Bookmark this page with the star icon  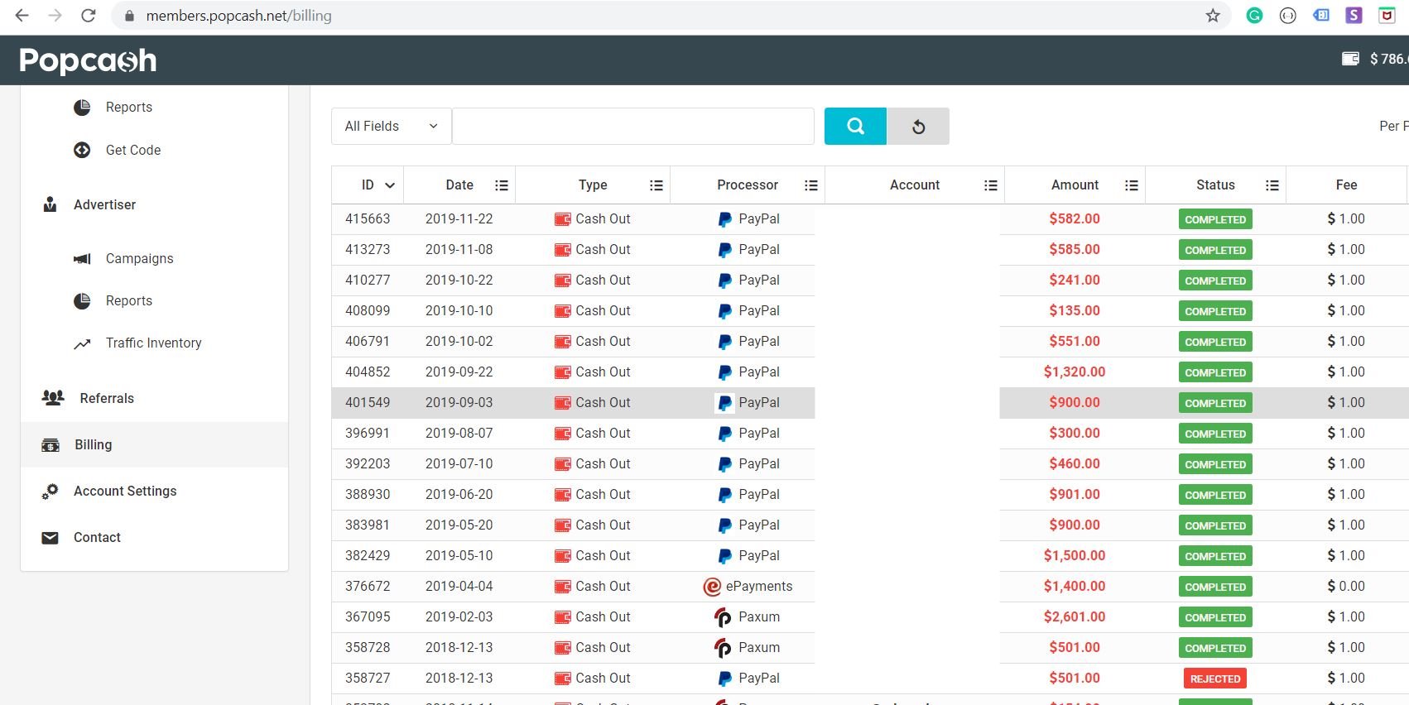tap(1213, 16)
